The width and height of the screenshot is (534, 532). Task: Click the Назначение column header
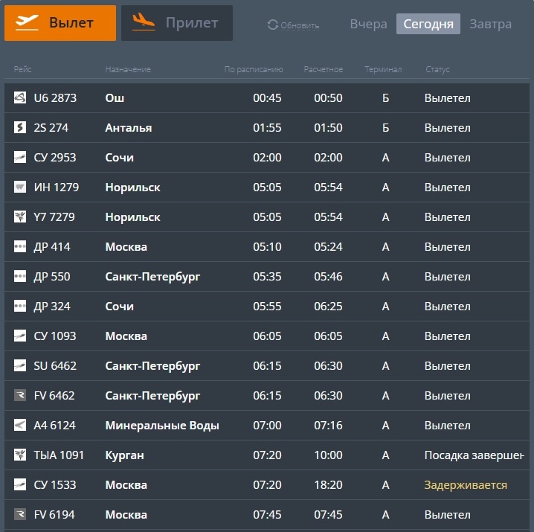128,69
